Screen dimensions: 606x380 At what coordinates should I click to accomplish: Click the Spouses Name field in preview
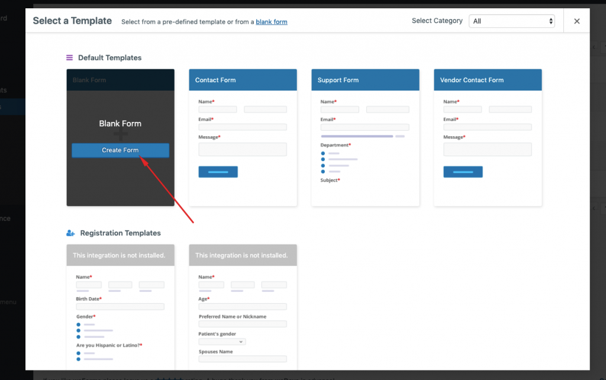pos(243,359)
